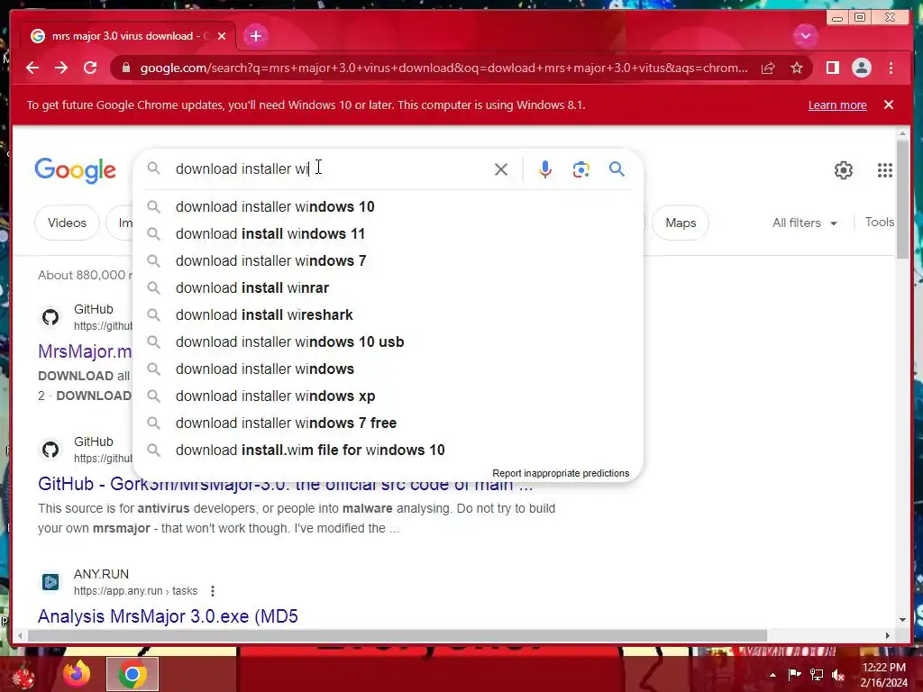923x692 pixels.
Task: Select suggestion 'download install winrar'
Action: click(388, 287)
